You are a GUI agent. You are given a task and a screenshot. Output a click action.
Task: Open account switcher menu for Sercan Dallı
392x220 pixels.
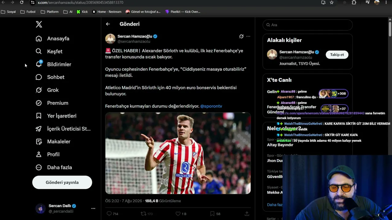click(93, 208)
